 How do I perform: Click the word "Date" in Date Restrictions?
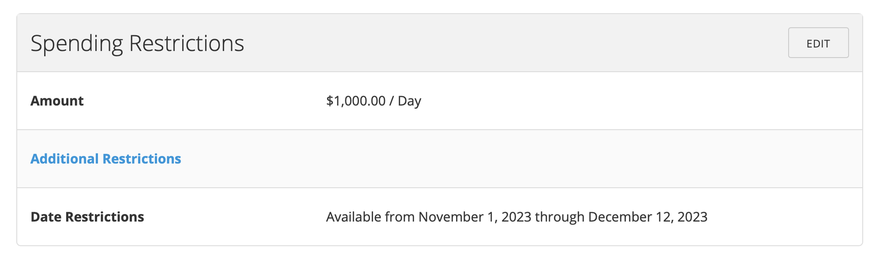coord(46,217)
